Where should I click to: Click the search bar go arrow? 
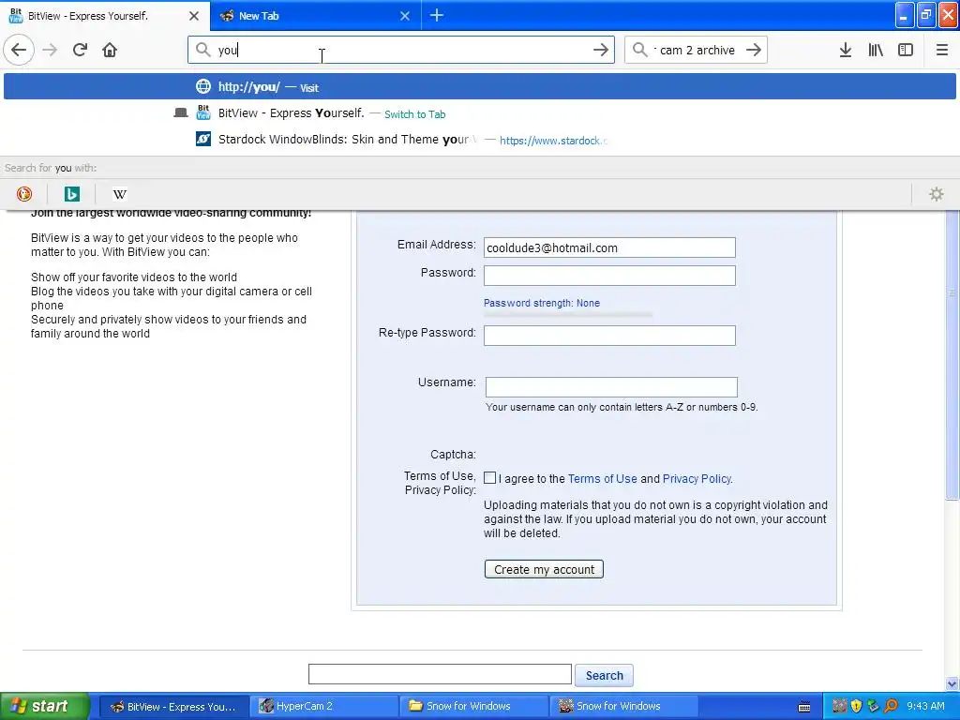click(754, 50)
